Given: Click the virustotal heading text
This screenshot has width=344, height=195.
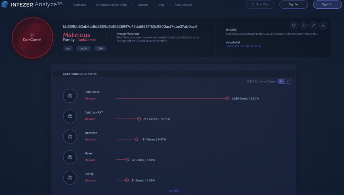Looking at the screenshot, I should tap(233, 42).
